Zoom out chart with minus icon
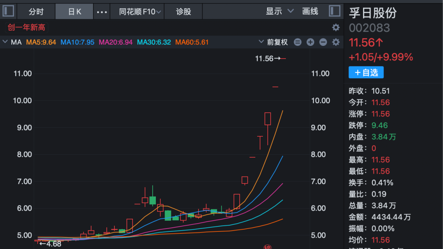 [x=323, y=42]
